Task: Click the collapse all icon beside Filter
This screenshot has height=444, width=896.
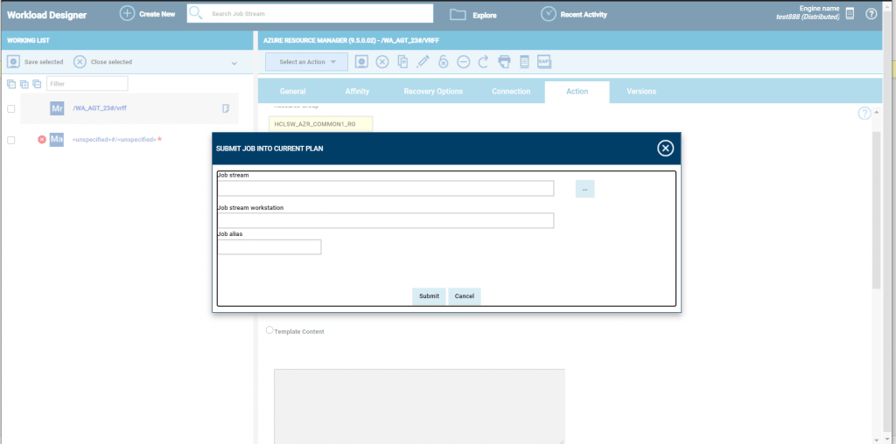Action: (x=37, y=84)
